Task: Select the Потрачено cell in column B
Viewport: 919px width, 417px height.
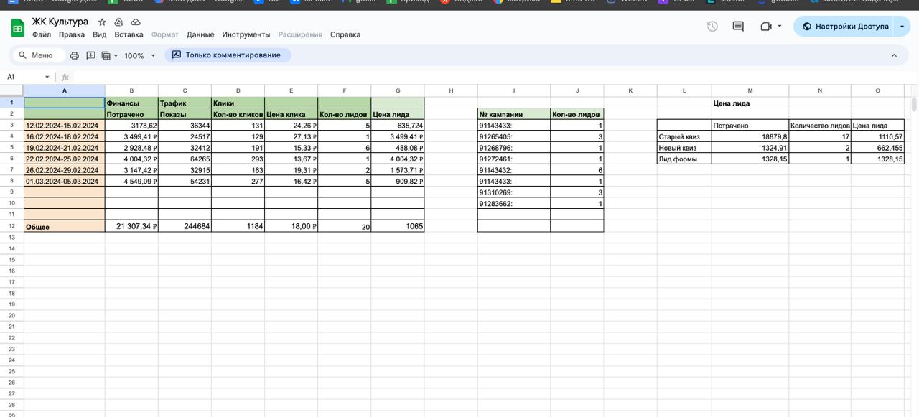Action: [x=131, y=114]
